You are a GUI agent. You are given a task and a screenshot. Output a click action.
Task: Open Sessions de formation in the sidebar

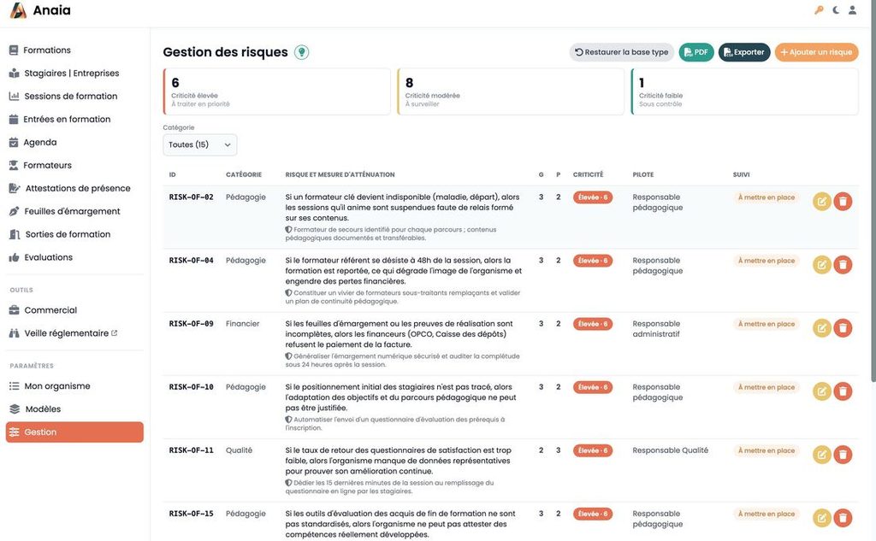[x=71, y=96]
